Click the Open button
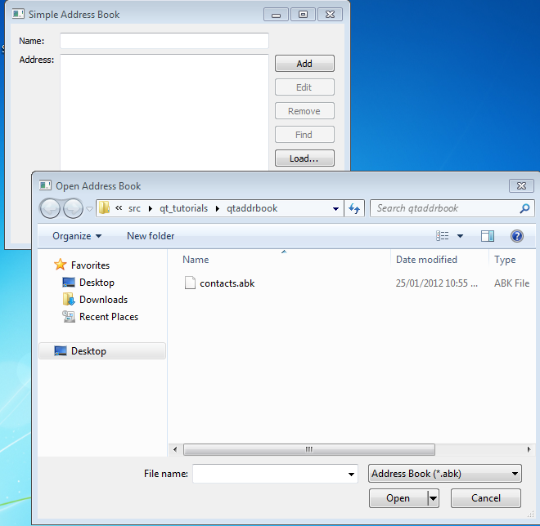Screen dimensions: 540x526 pos(398,498)
